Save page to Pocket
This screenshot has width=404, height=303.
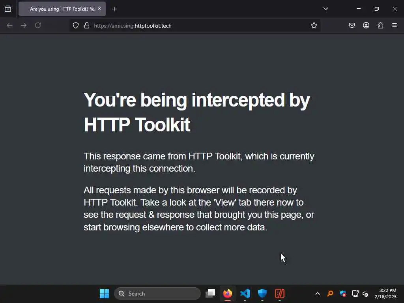(x=352, y=25)
